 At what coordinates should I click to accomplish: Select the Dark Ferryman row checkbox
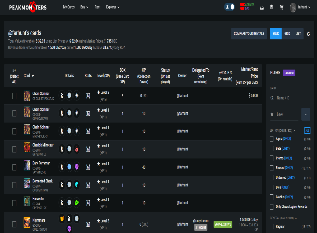tap(14, 167)
